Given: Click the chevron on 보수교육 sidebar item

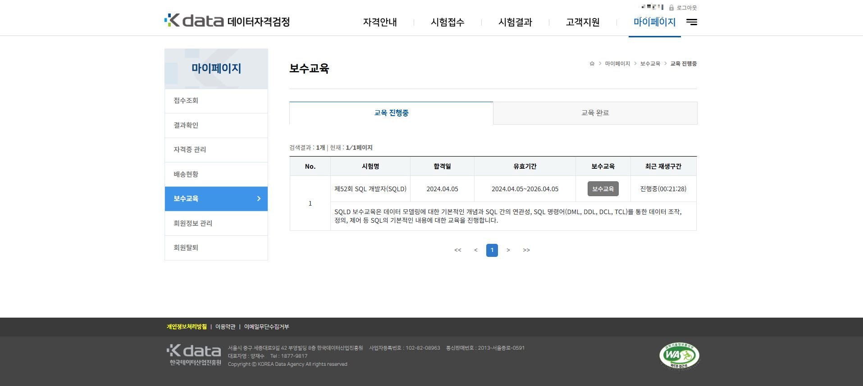Looking at the screenshot, I should click(x=259, y=198).
